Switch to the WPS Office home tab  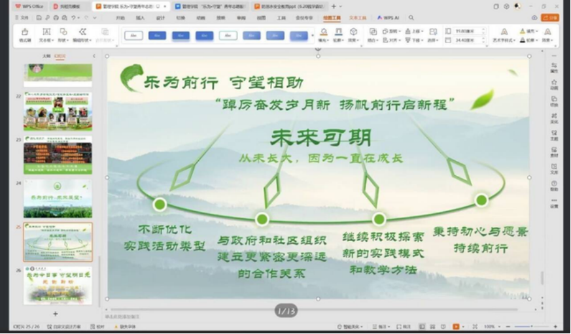(29, 6)
